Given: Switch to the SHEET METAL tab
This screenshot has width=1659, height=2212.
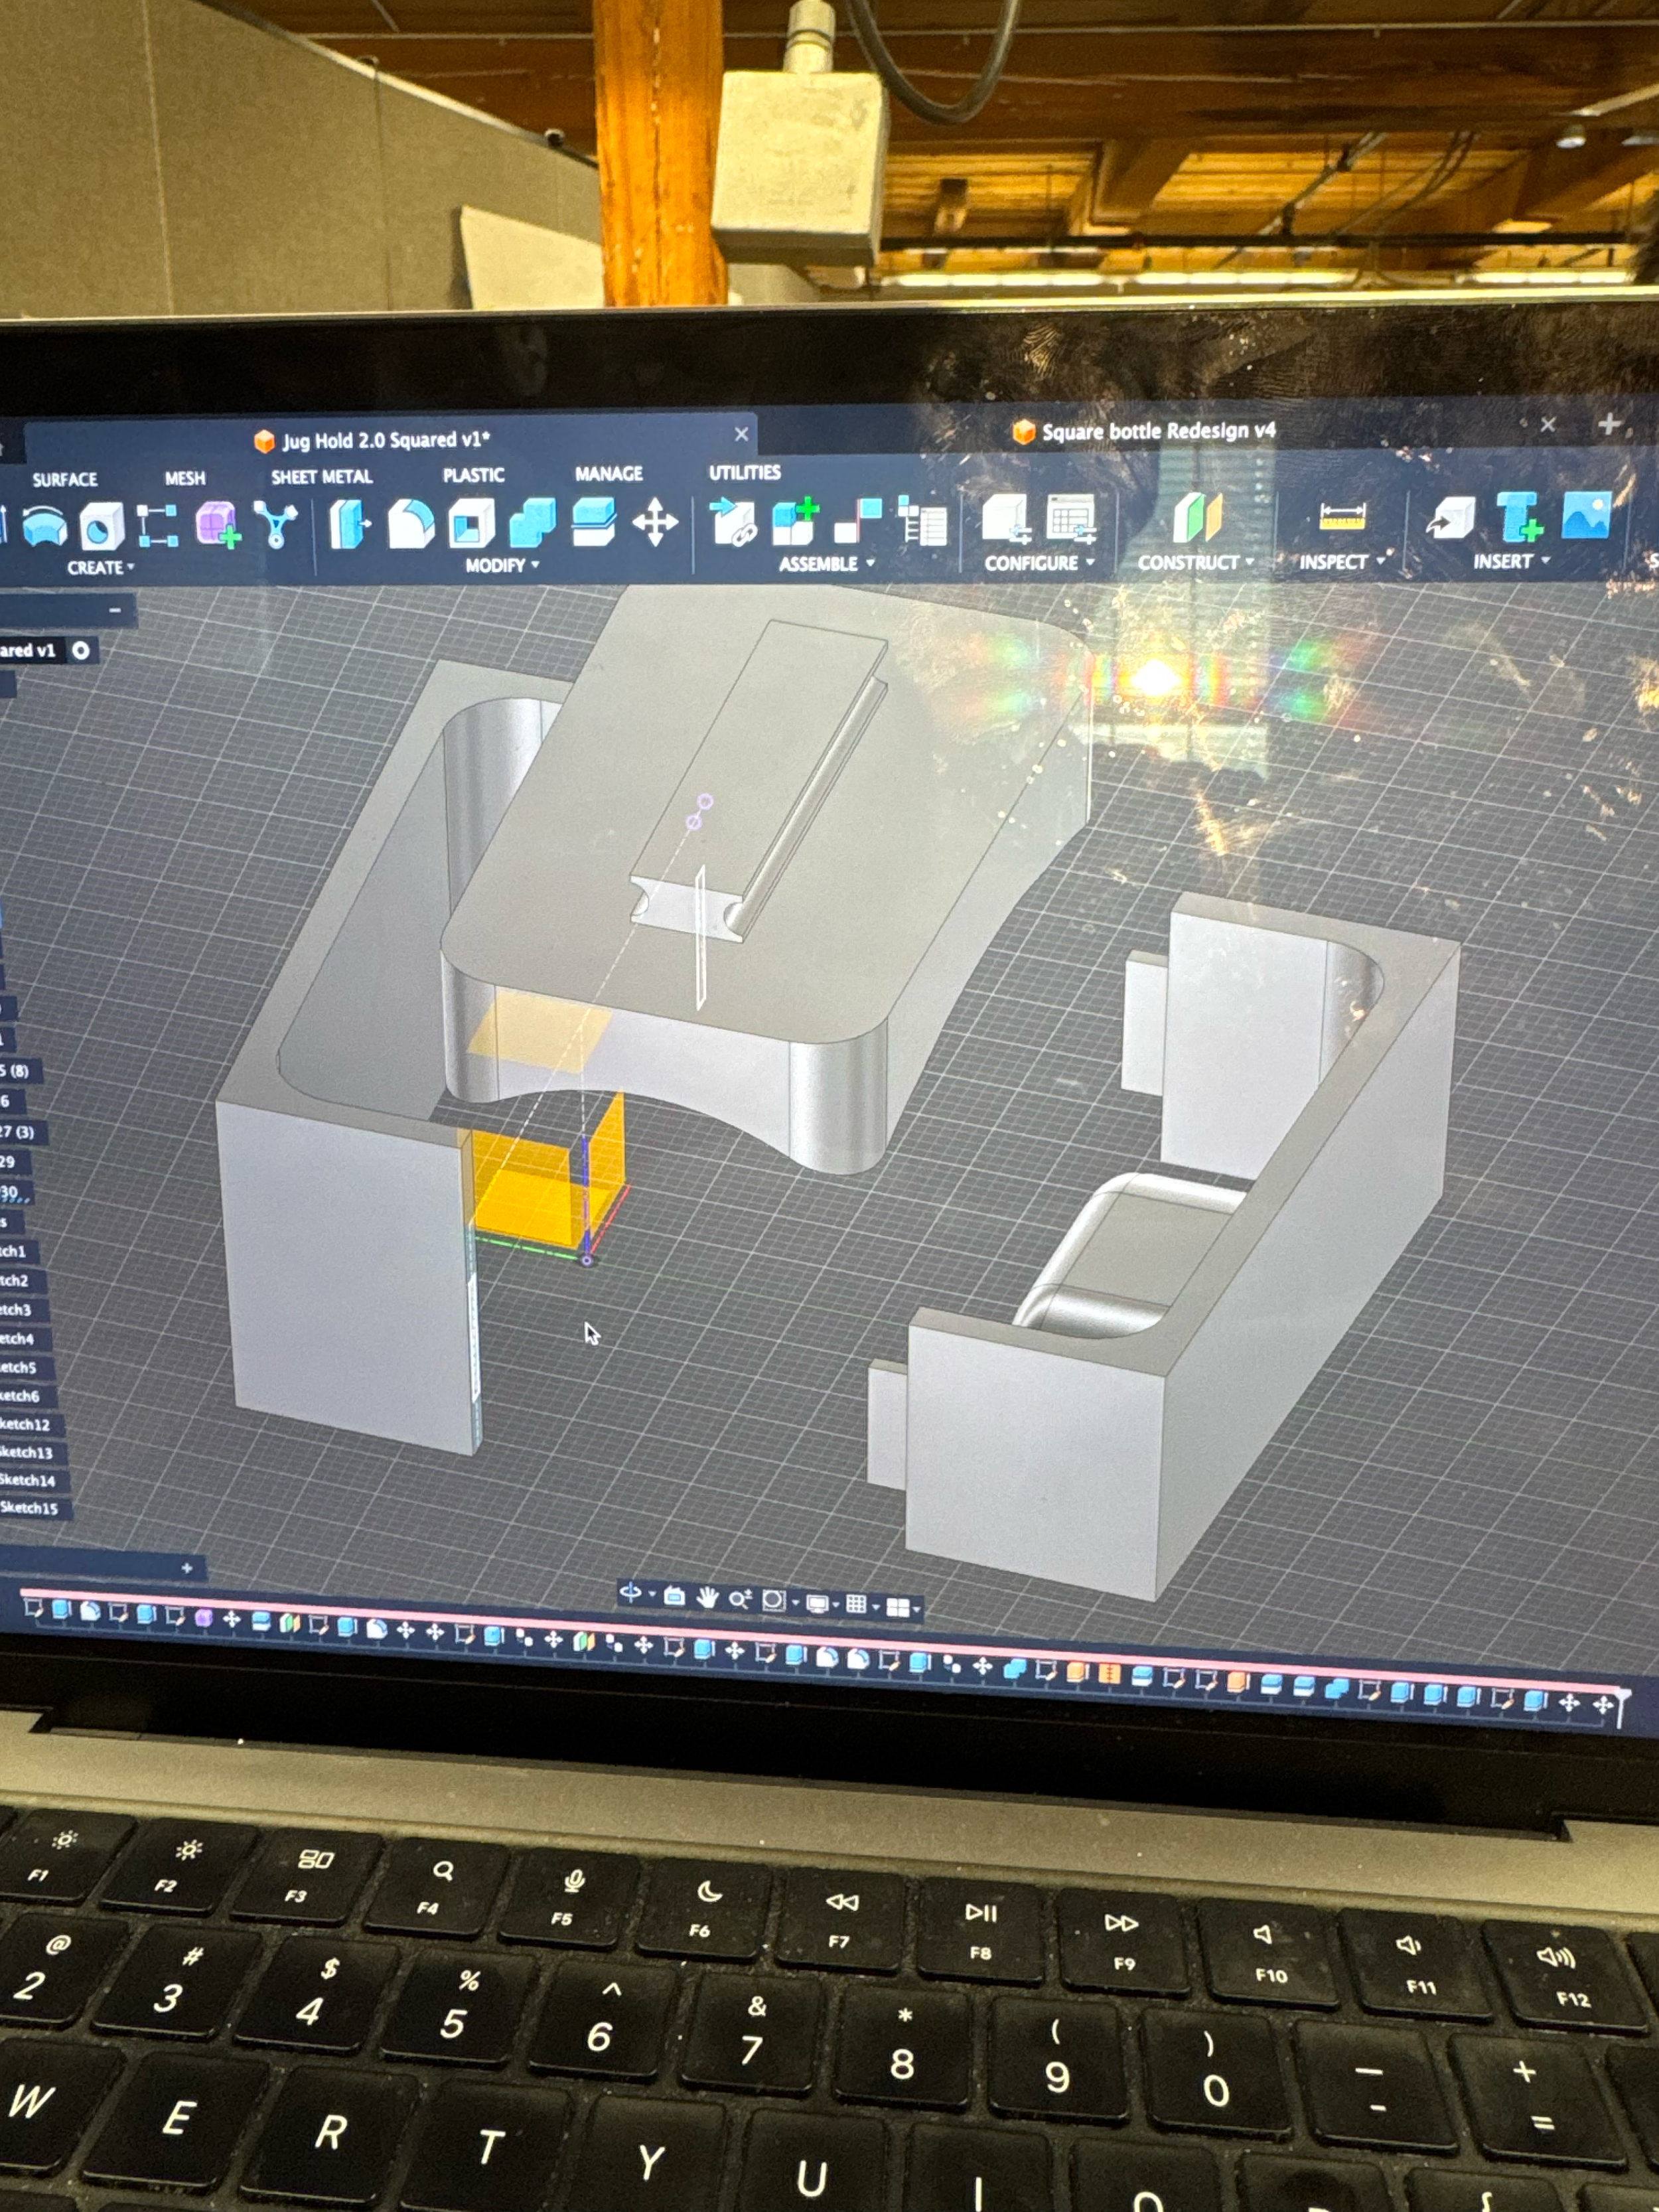Looking at the screenshot, I should (x=321, y=477).
